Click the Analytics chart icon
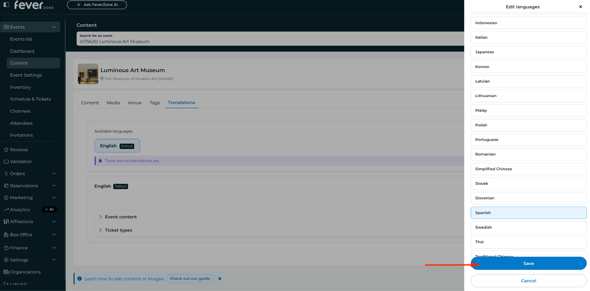 click(6, 210)
